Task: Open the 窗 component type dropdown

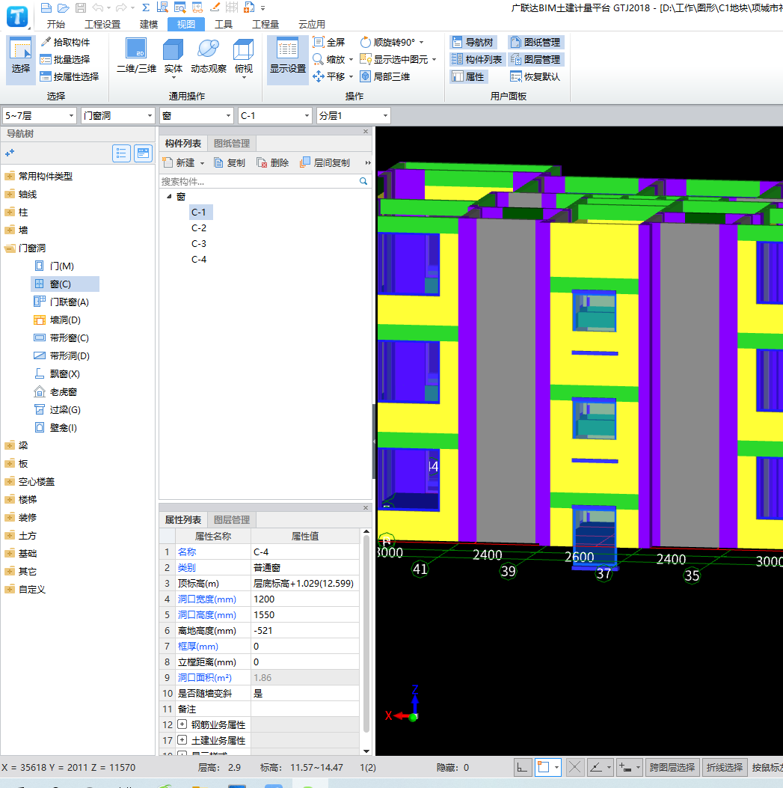Action: pyautogui.click(x=197, y=115)
